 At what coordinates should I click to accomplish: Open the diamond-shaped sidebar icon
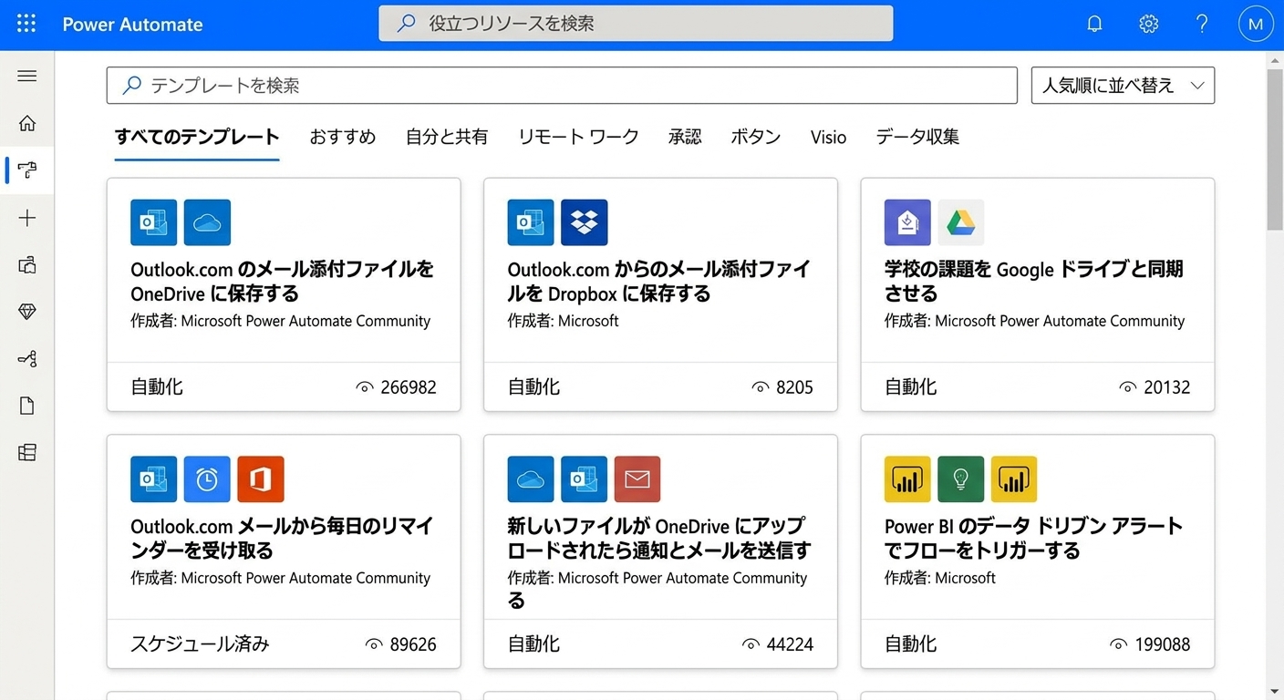tap(27, 312)
